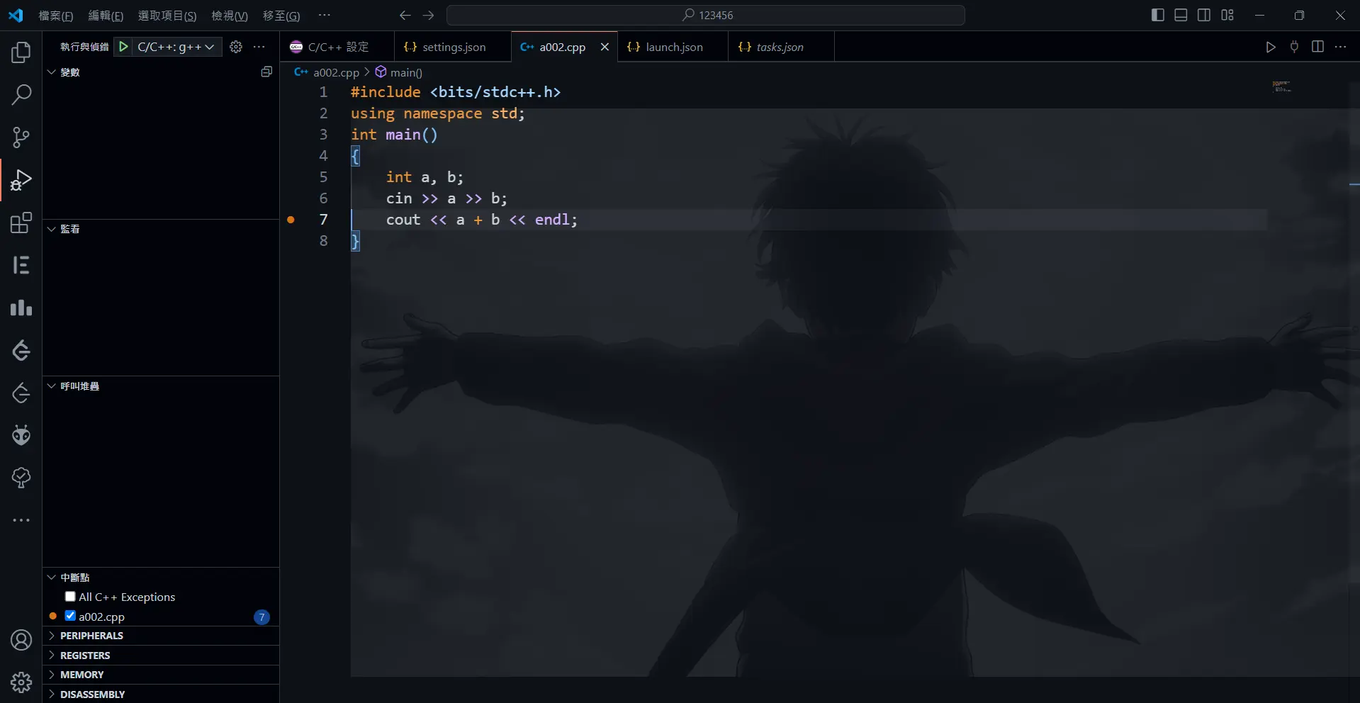This screenshot has width=1360, height=703.
Task: Click the green start debugging play button
Action: [123, 47]
